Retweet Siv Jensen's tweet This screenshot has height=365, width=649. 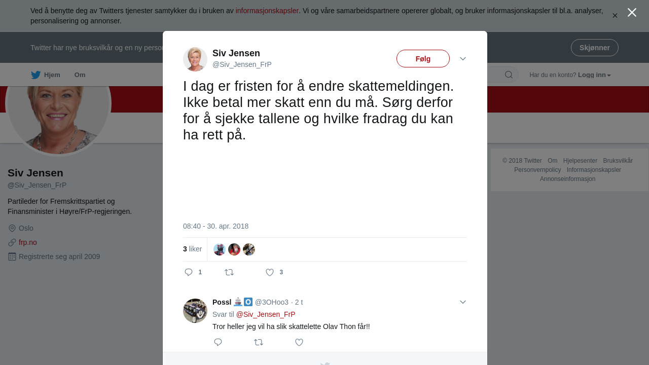[229, 272]
